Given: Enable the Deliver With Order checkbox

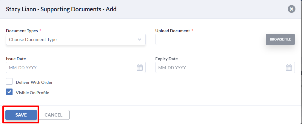Looking at the screenshot, I should coord(9,81).
